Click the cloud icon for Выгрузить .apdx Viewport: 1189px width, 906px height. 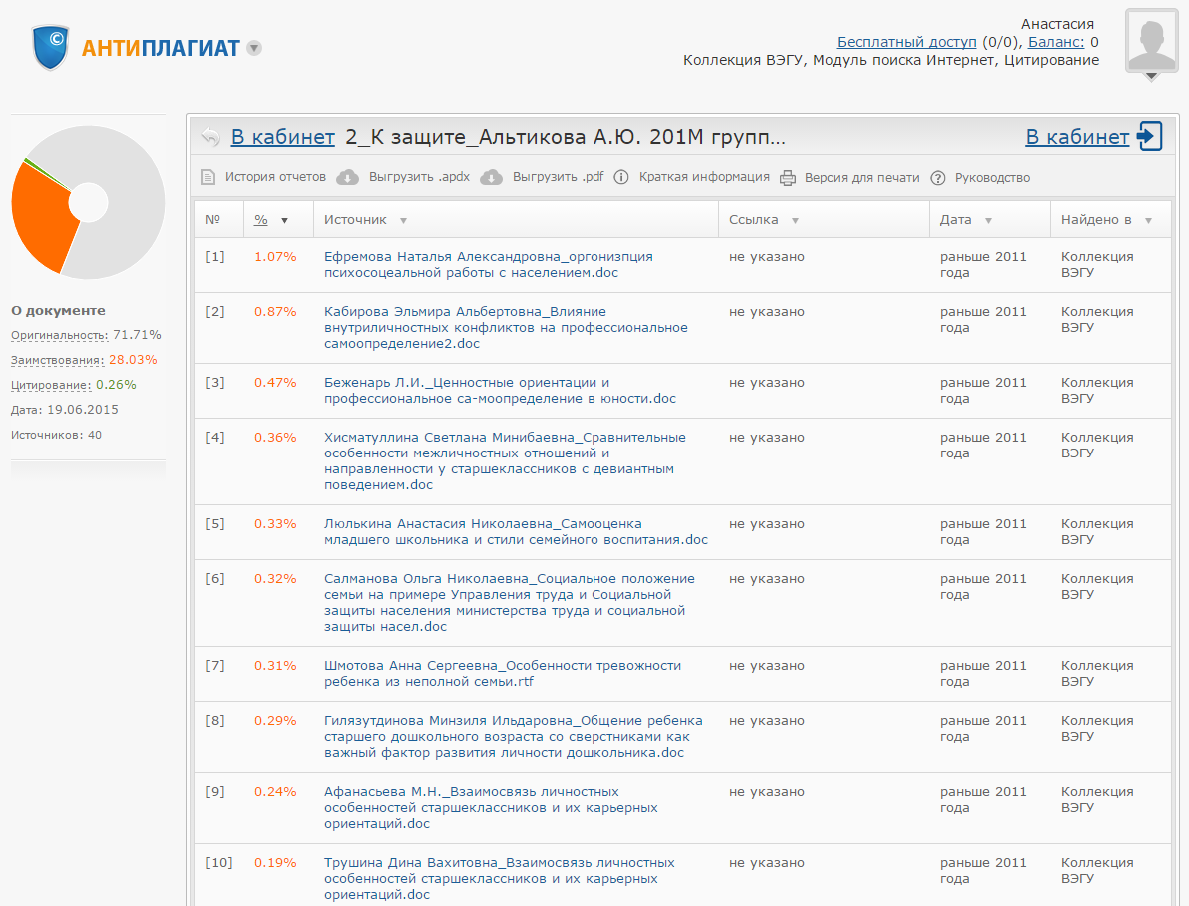click(x=347, y=178)
